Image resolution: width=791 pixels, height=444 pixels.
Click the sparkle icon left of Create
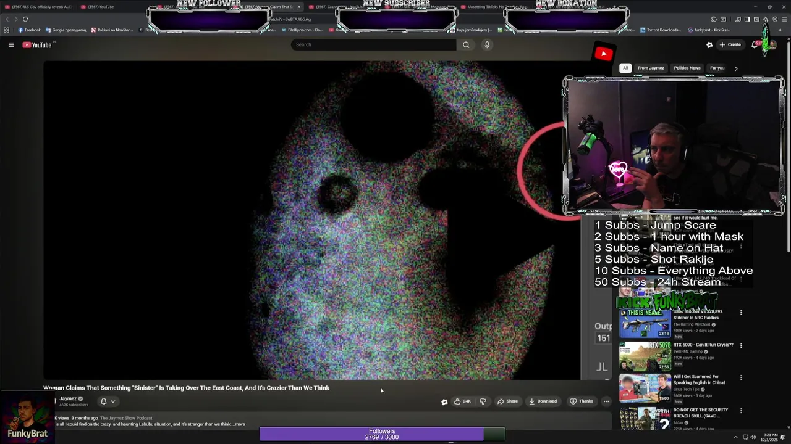709,44
